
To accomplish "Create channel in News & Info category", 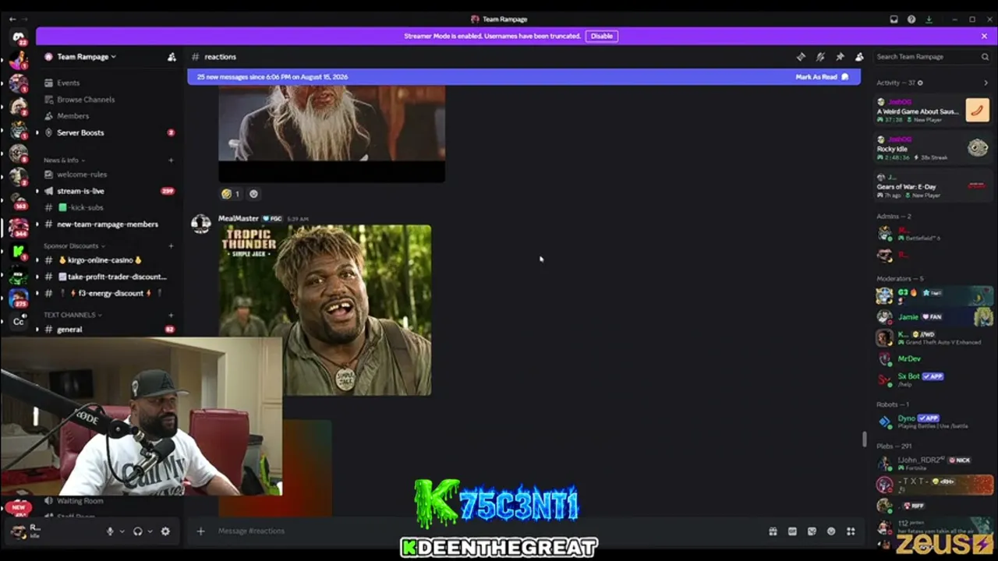I will [x=171, y=161].
